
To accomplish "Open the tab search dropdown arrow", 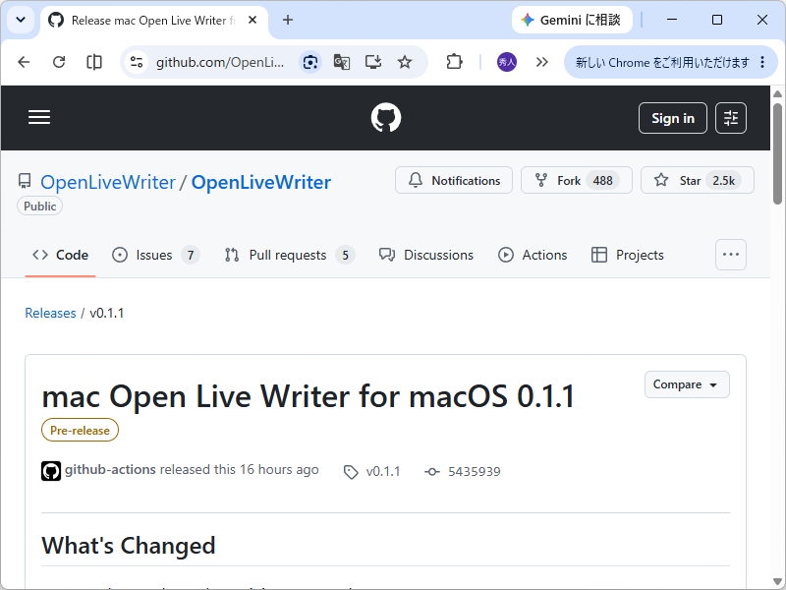I will click(x=21, y=20).
